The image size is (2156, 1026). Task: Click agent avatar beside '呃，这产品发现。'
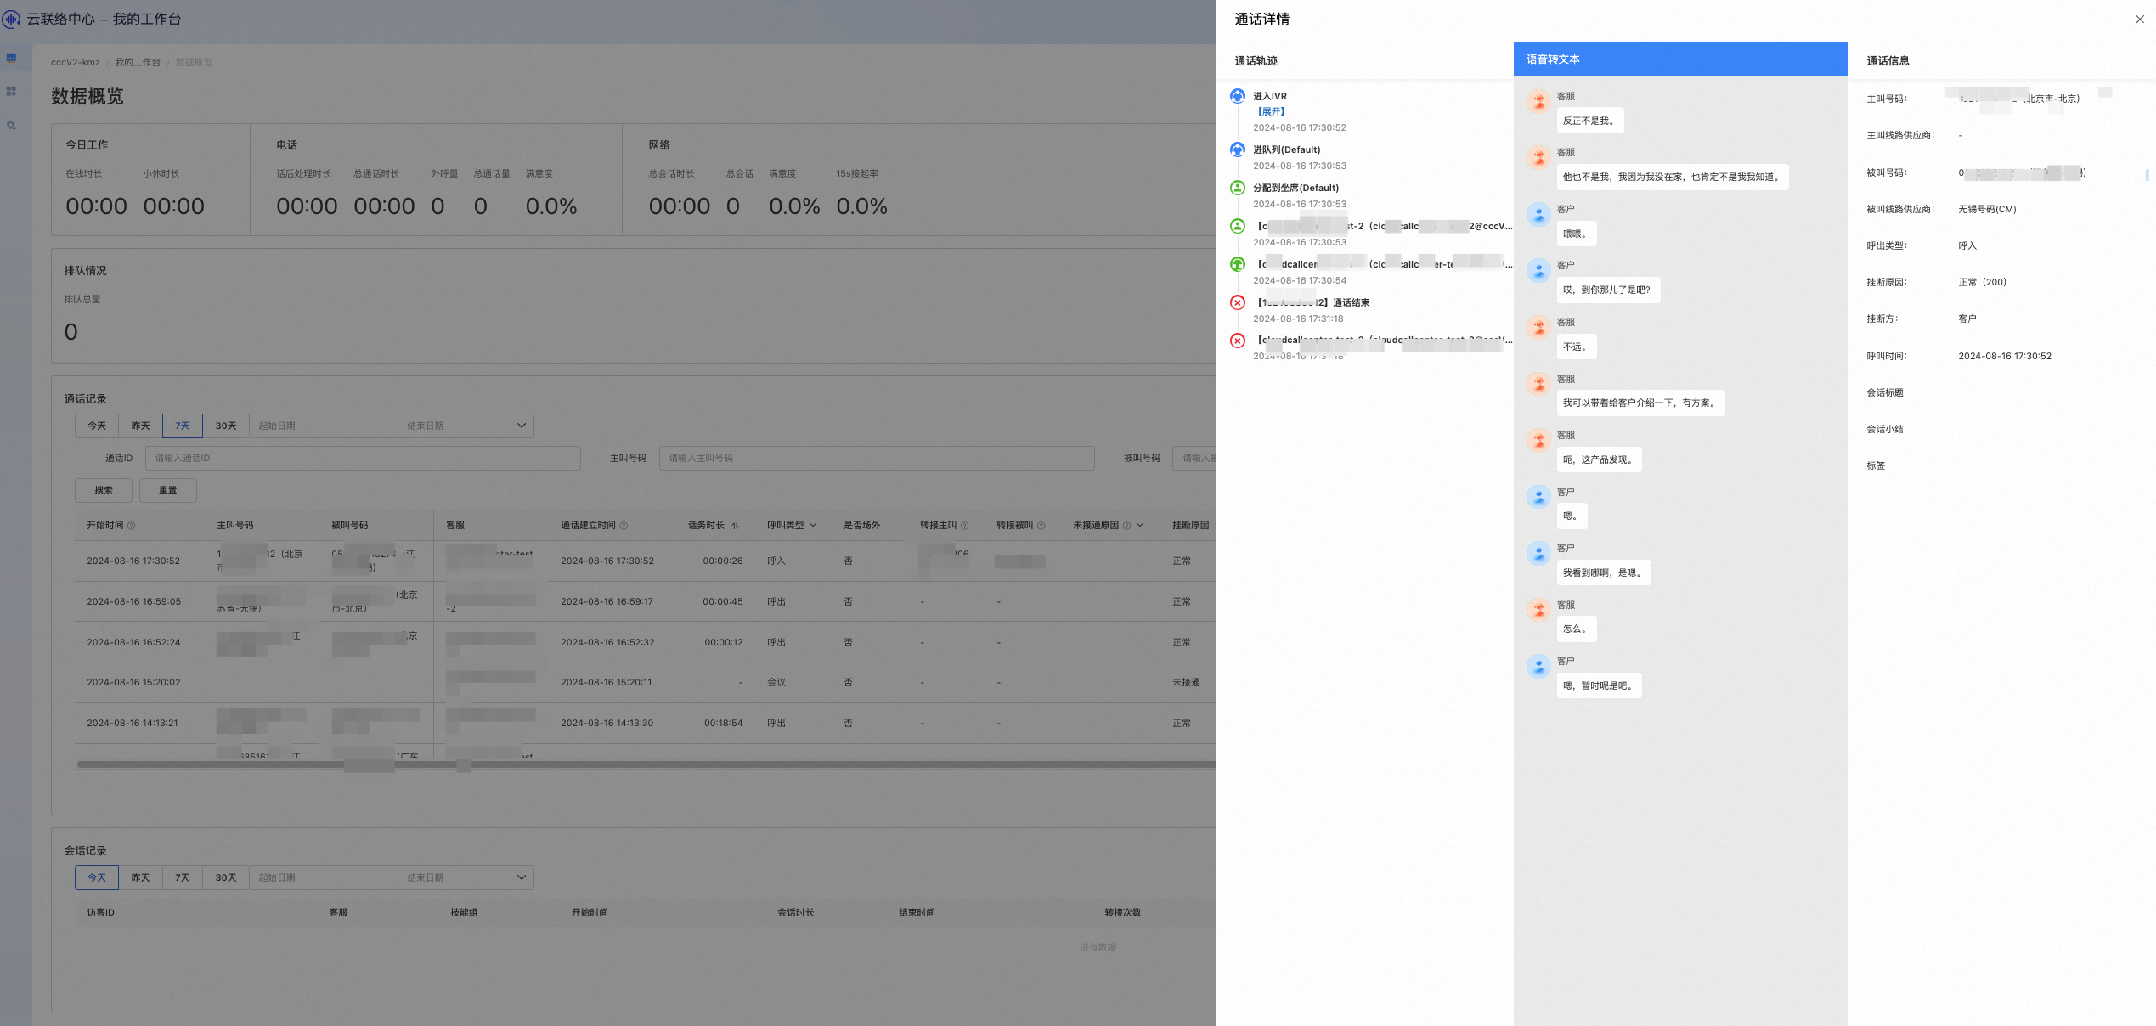(1538, 441)
